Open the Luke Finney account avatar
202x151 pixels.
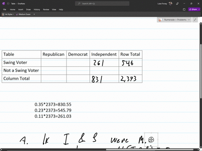[x=170, y=4]
